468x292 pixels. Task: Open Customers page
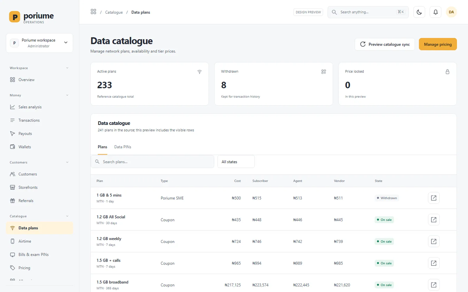(39, 174)
